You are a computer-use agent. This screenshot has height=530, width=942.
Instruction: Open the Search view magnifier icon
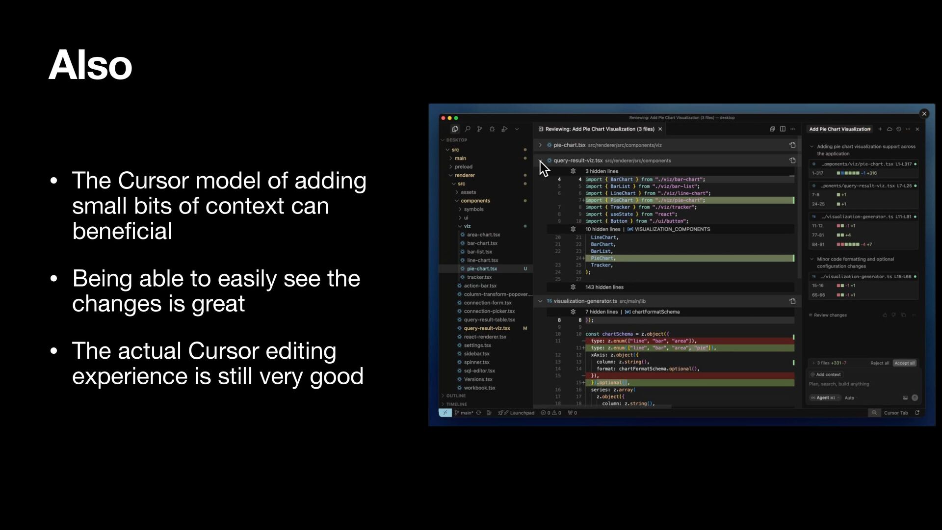pos(468,129)
